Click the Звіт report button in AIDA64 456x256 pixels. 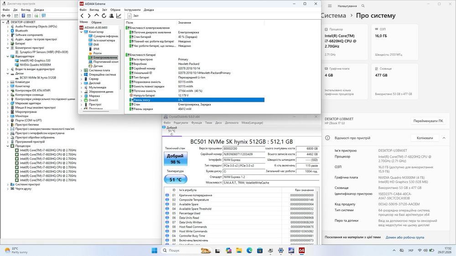tap(134, 15)
